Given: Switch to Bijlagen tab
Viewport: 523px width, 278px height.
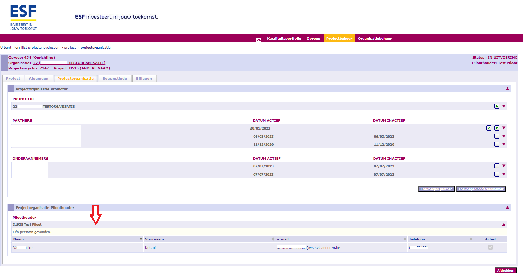Looking at the screenshot, I should 144,79.
